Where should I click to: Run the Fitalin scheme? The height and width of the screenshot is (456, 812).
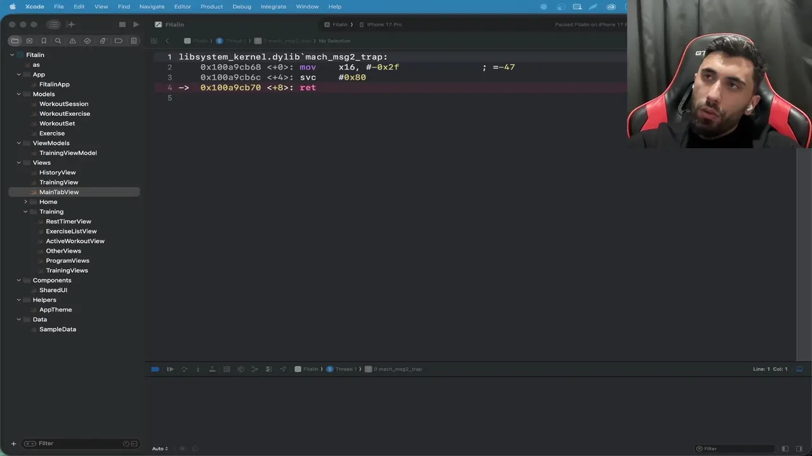(136, 24)
